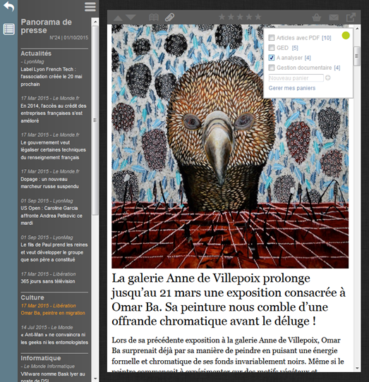Image resolution: width=369 pixels, height=382 pixels.
Task: Click the Culture section heading
Action: pos(32,297)
